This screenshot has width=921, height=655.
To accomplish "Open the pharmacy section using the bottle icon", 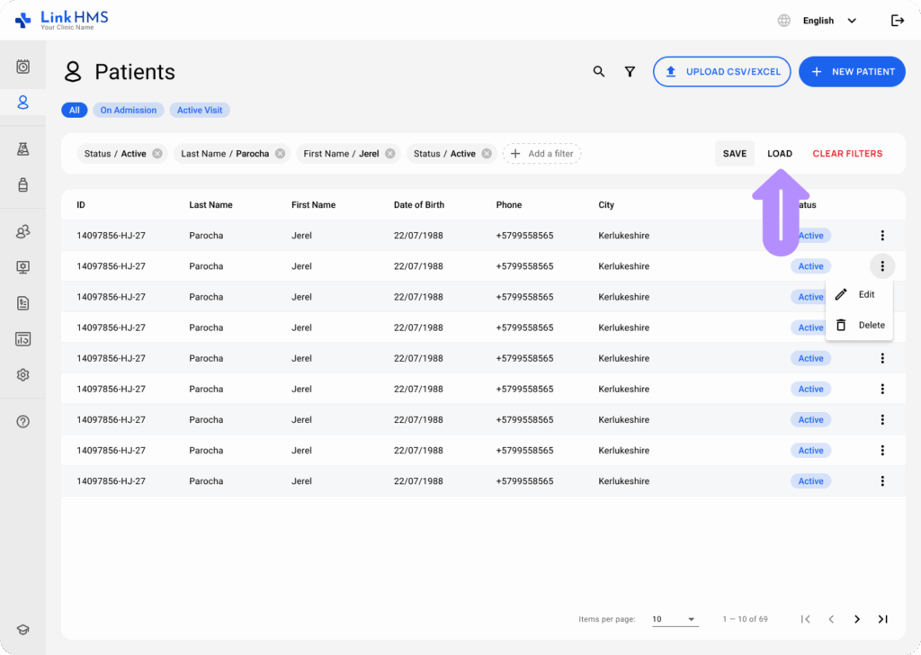I will click(x=22, y=185).
